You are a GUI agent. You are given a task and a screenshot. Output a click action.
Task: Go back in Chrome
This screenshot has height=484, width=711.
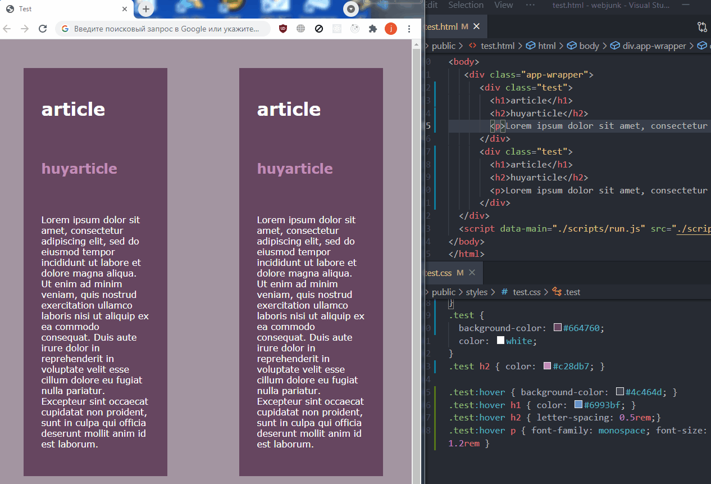pyautogui.click(x=7, y=29)
